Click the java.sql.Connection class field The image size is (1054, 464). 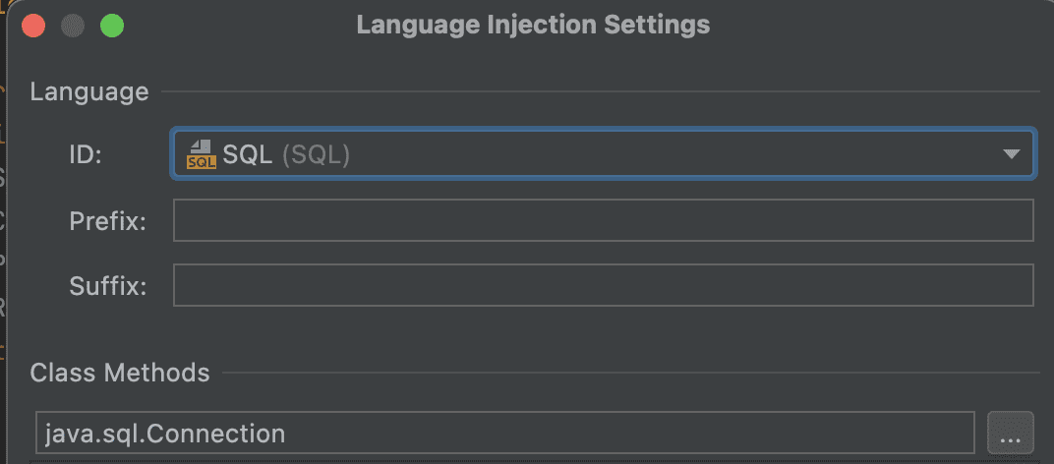(504, 433)
